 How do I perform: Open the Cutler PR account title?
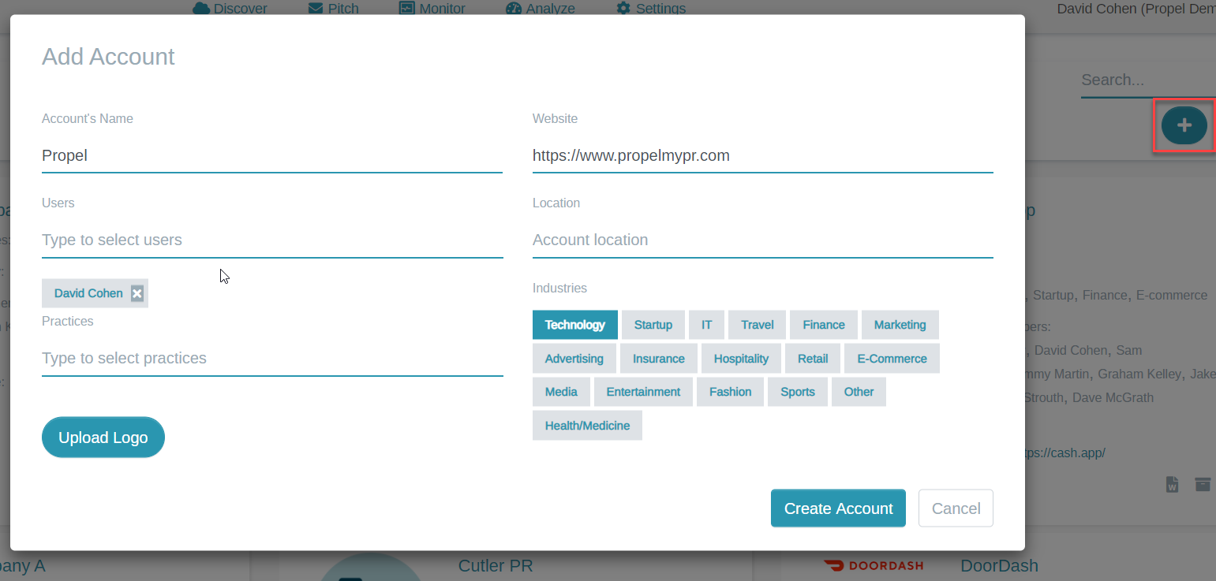coord(496,565)
